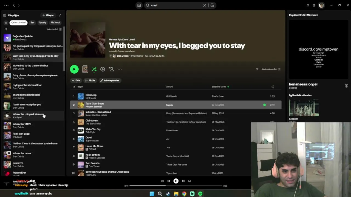The height and width of the screenshot is (197, 351).
Task: Open Steam from the taskbar
Action: click(x=168, y=194)
